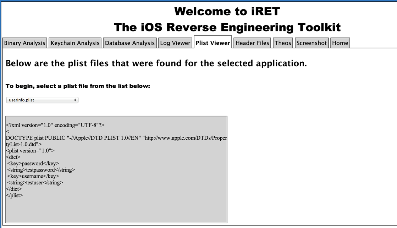Image resolution: width=397 pixels, height=228 pixels.
Task: Go to the Database Analysis tab
Action: pos(130,43)
